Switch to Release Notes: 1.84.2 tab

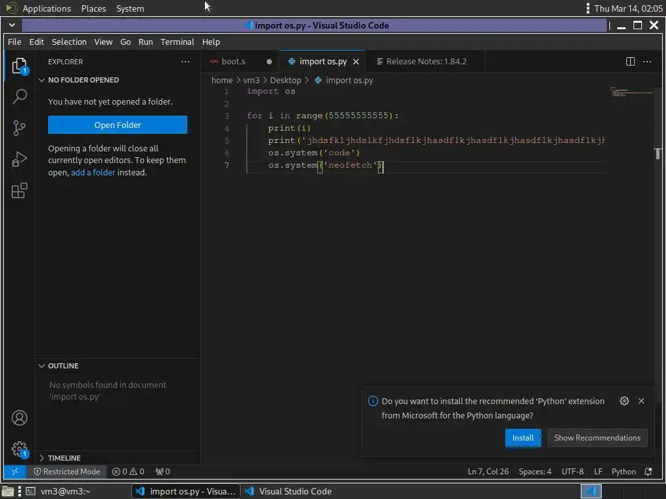coord(426,62)
